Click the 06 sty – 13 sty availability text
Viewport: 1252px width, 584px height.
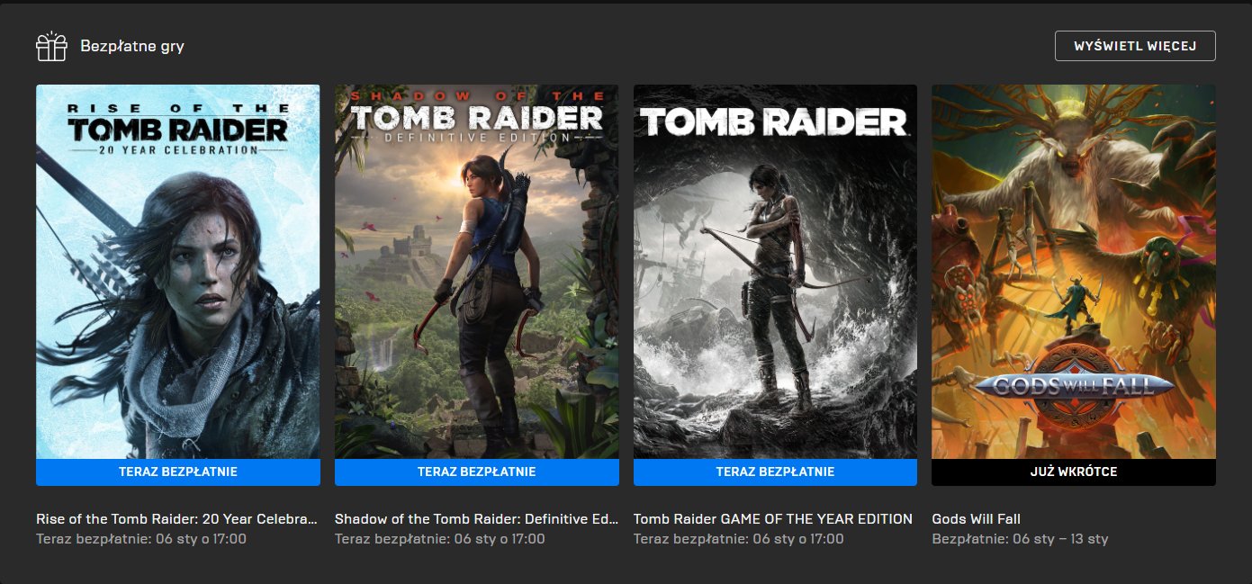1060,539
